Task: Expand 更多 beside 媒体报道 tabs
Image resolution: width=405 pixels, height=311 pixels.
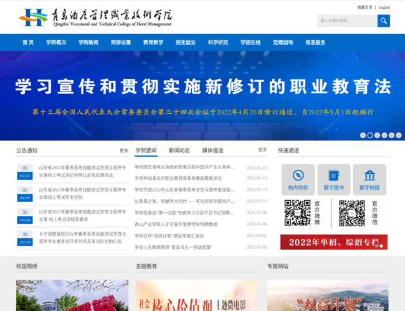Action: click(262, 150)
